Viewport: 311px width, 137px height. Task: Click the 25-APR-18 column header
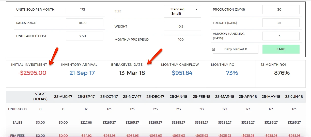tap(248, 97)
